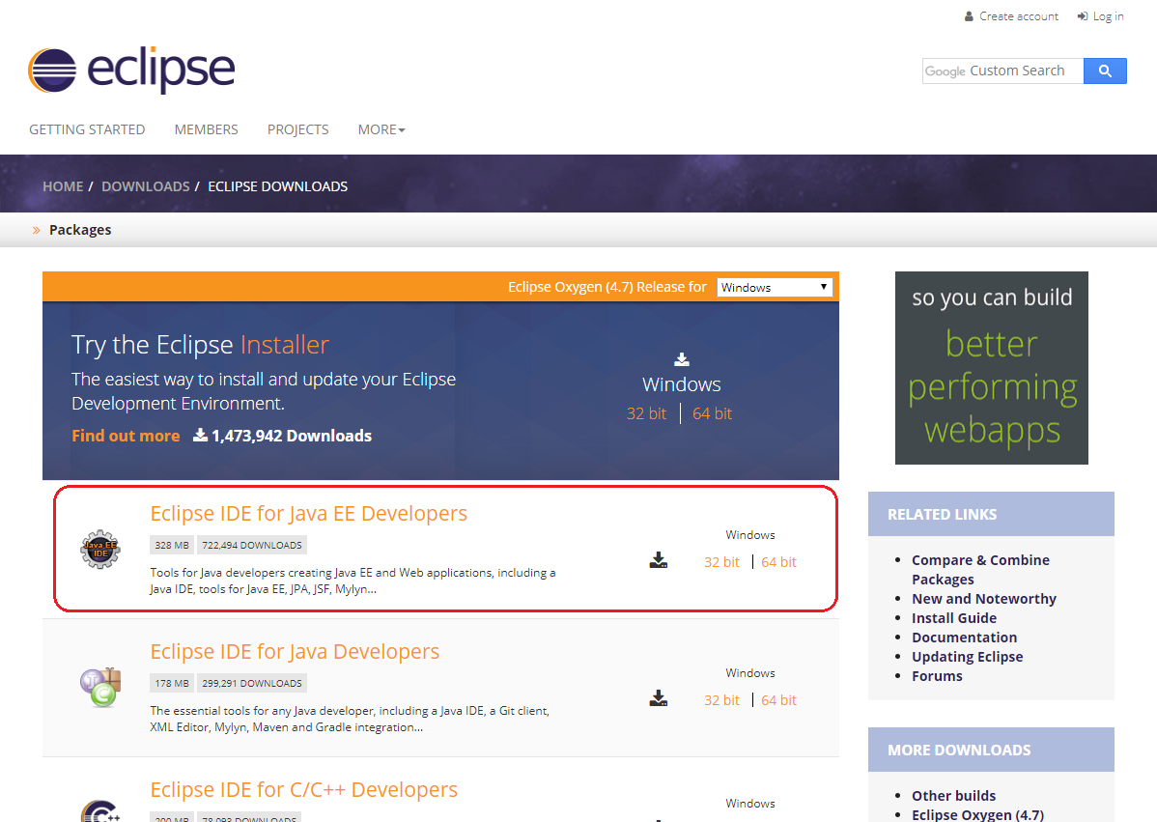The image size is (1157, 822).
Task: Open PROJECTS menu item
Action: click(298, 129)
